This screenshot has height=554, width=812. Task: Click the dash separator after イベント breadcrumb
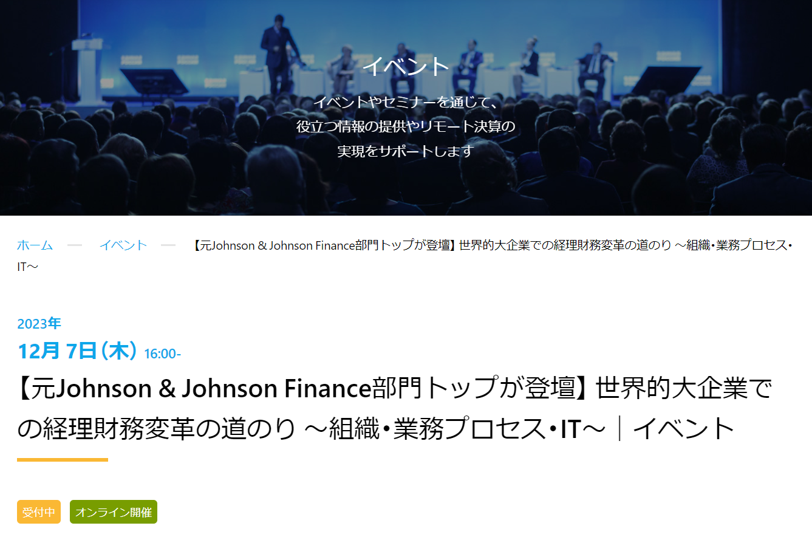[x=168, y=245]
